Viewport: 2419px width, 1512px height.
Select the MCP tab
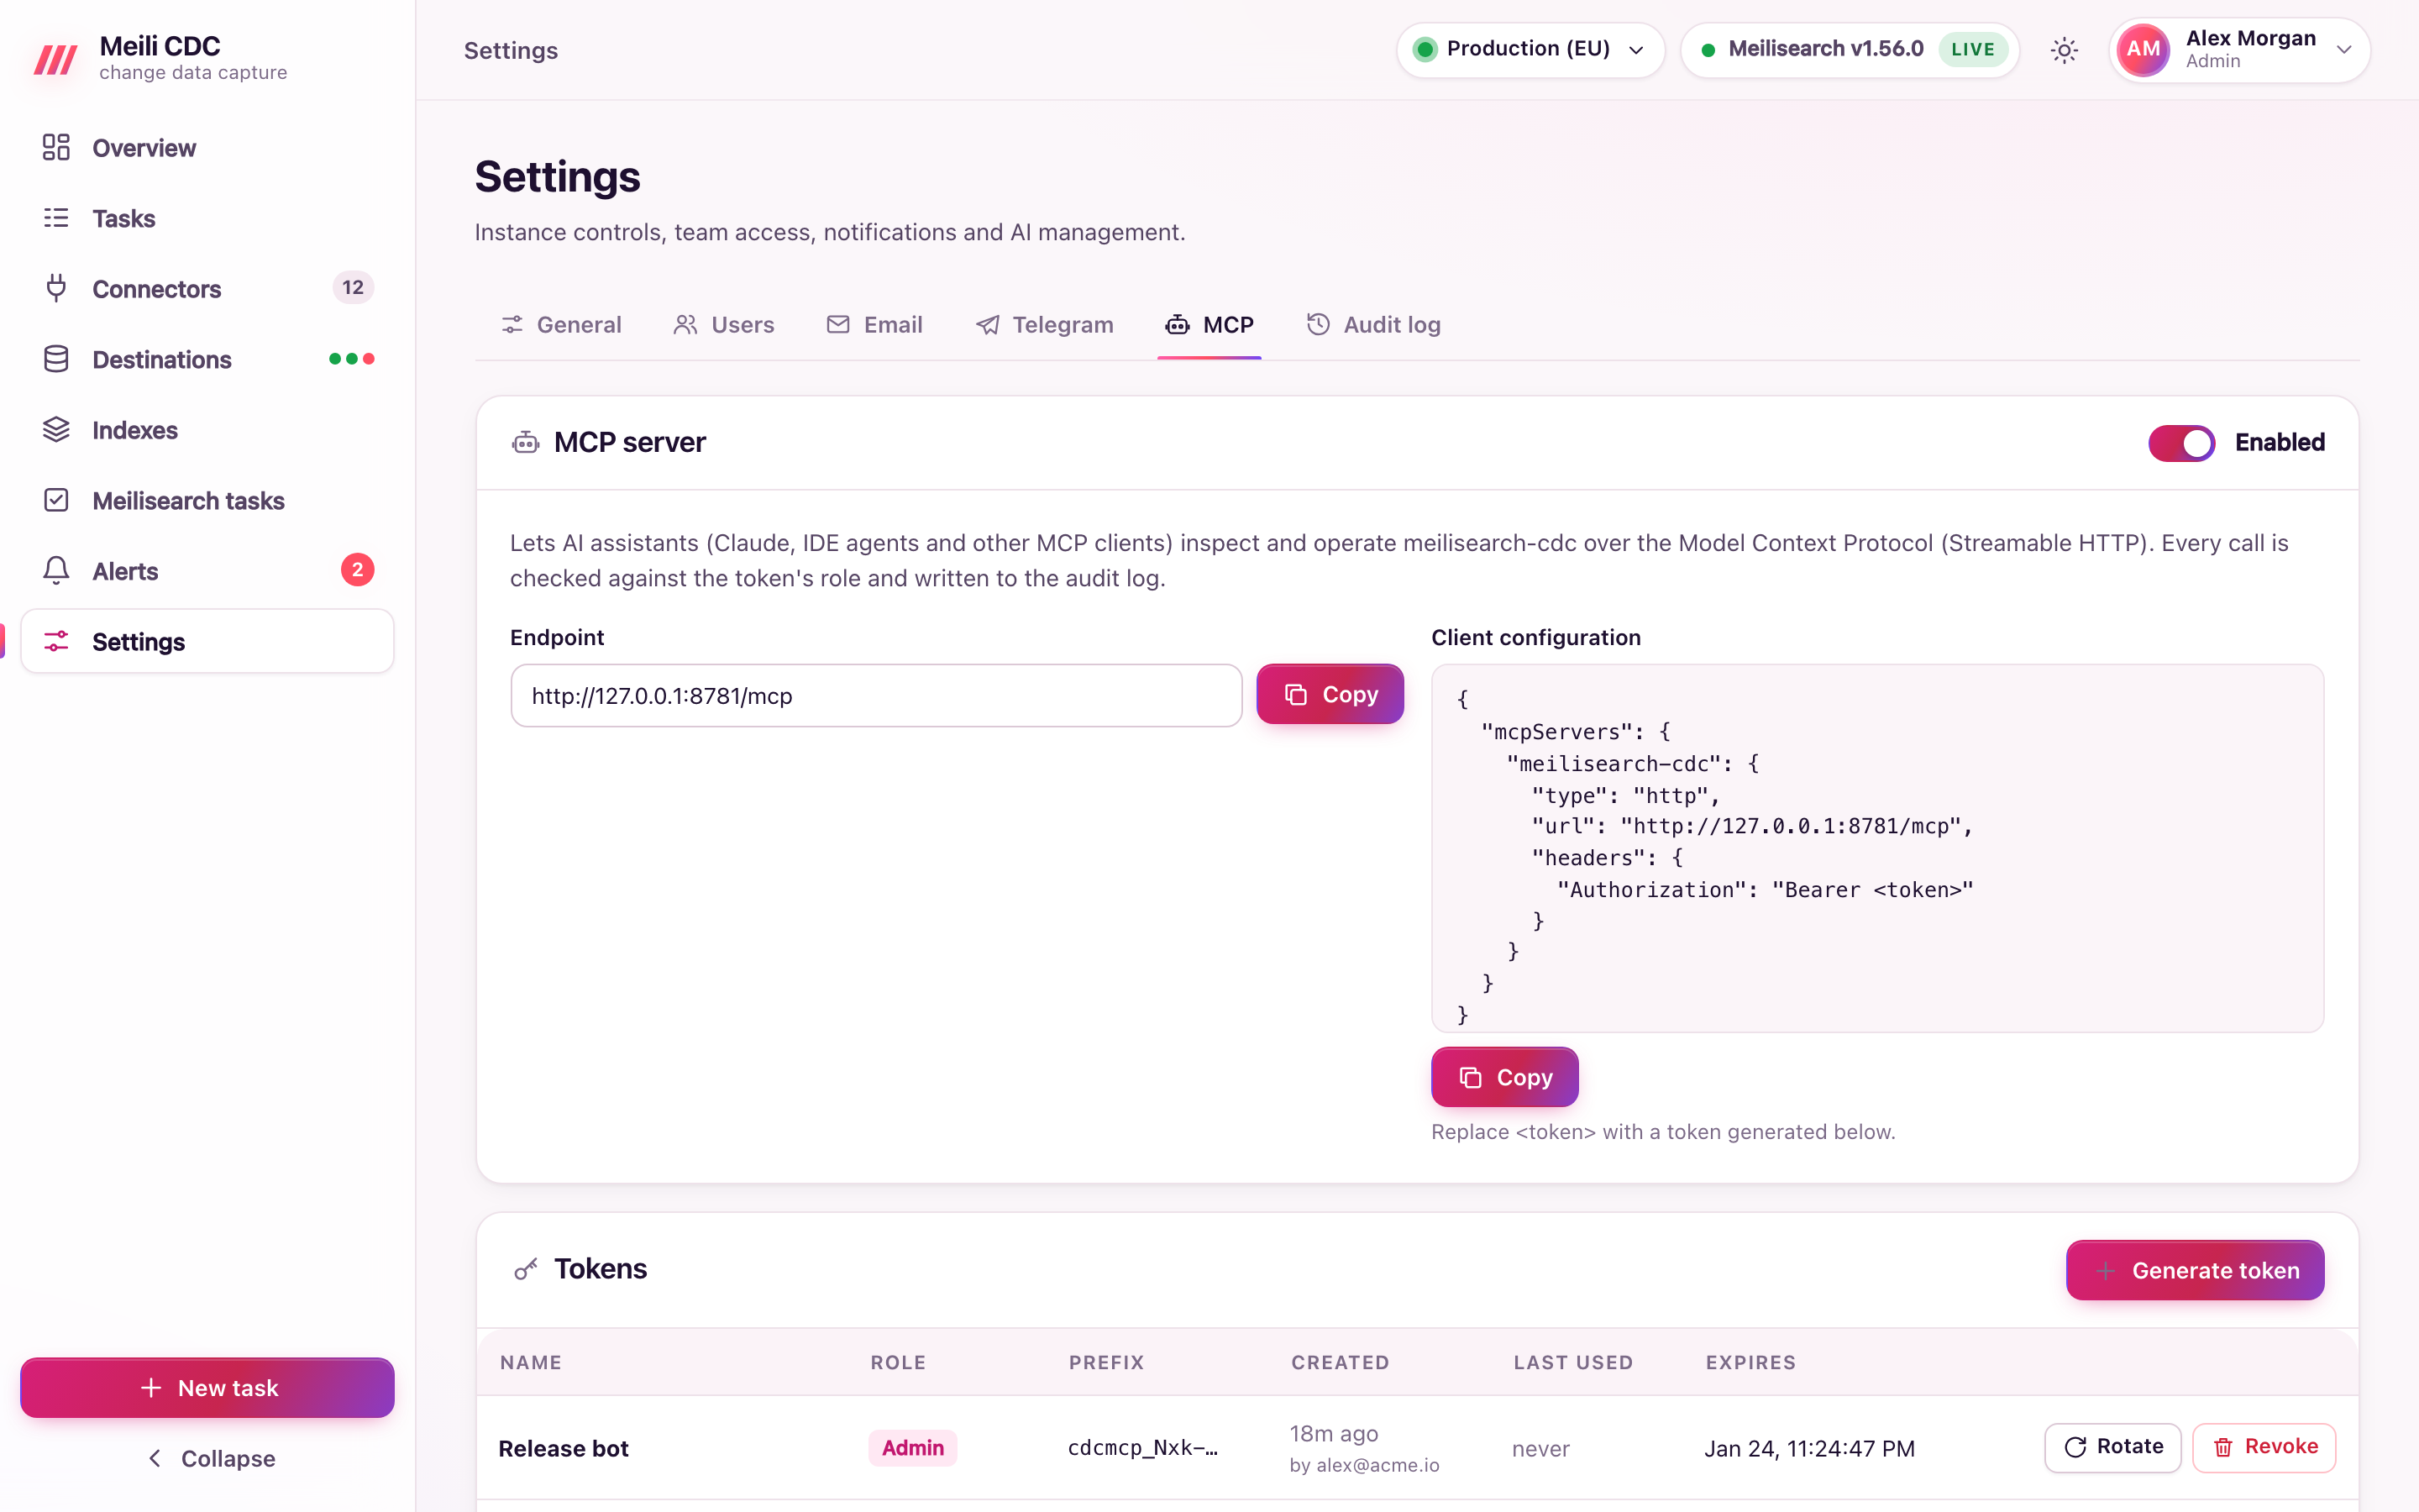(x=1209, y=325)
